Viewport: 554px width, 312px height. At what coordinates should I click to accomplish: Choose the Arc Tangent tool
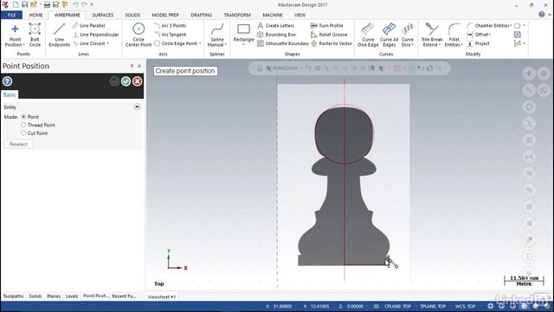tap(170, 35)
